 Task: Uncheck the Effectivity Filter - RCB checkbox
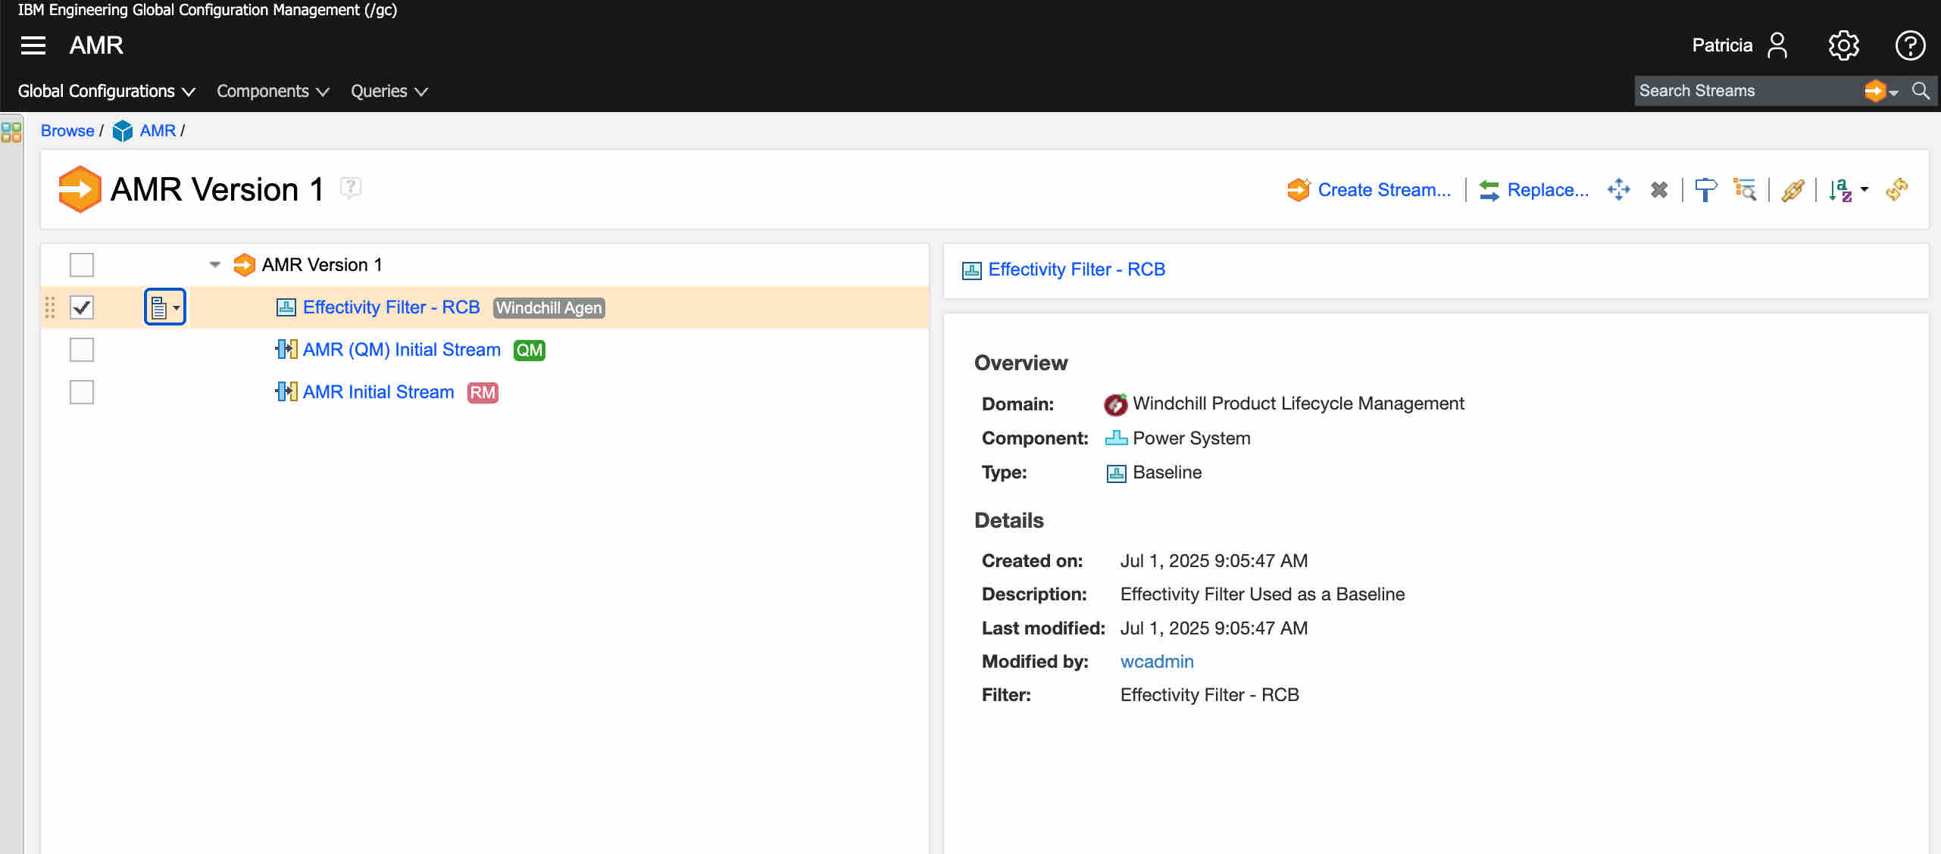coord(82,307)
